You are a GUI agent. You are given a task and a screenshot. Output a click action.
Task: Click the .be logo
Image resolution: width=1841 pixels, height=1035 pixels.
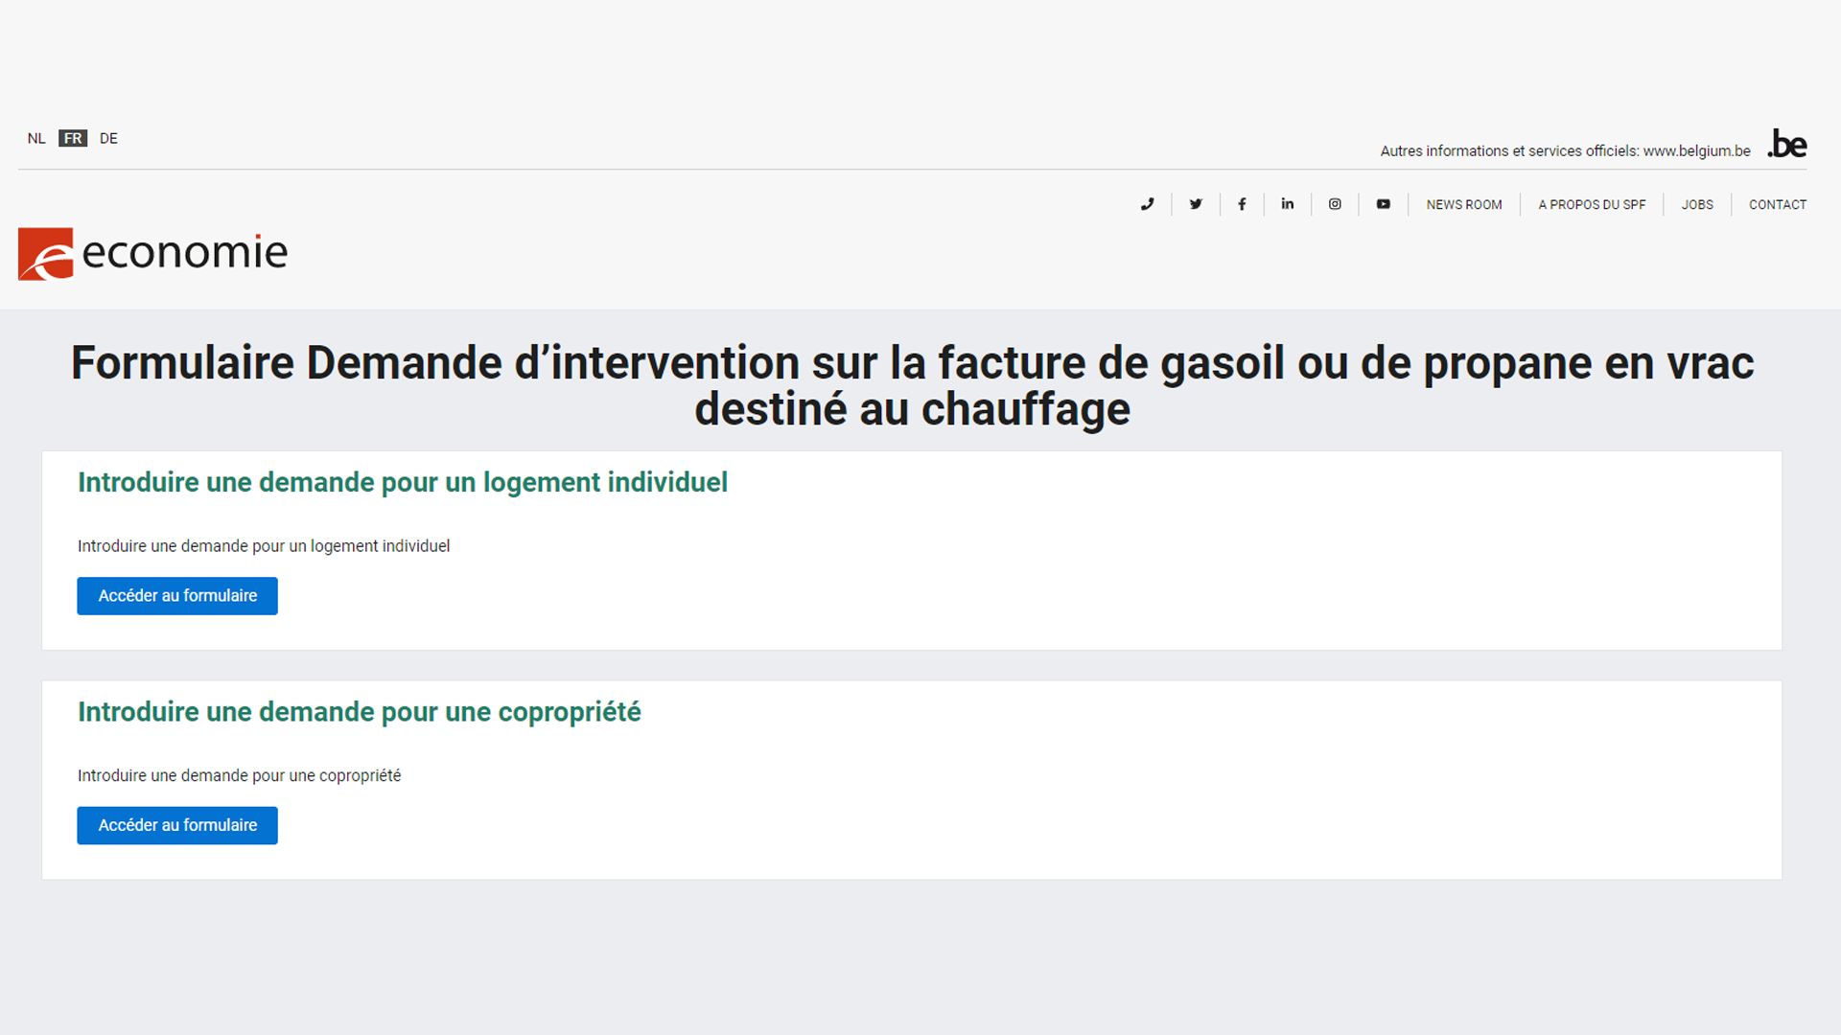1787,144
